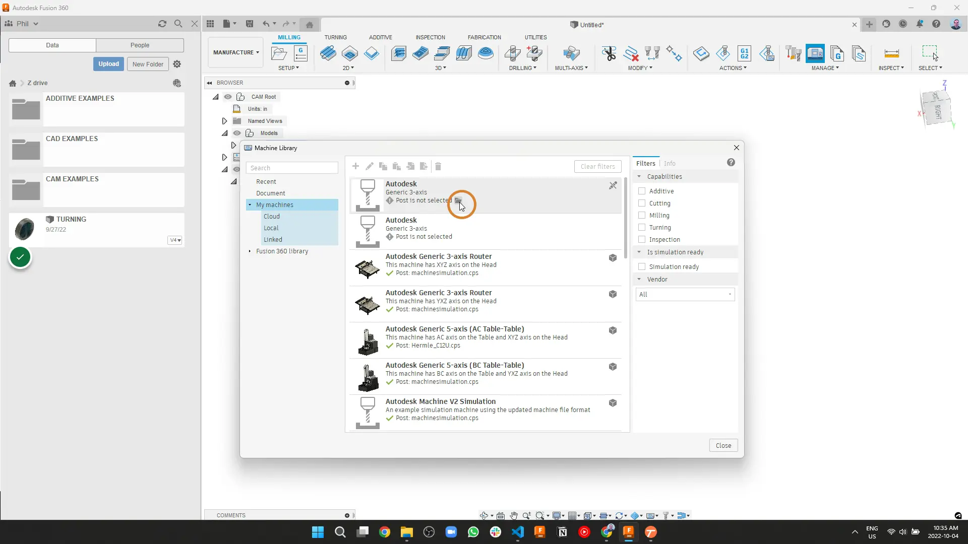
Task: Delete selected machine using trash icon
Action: point(438,166)
